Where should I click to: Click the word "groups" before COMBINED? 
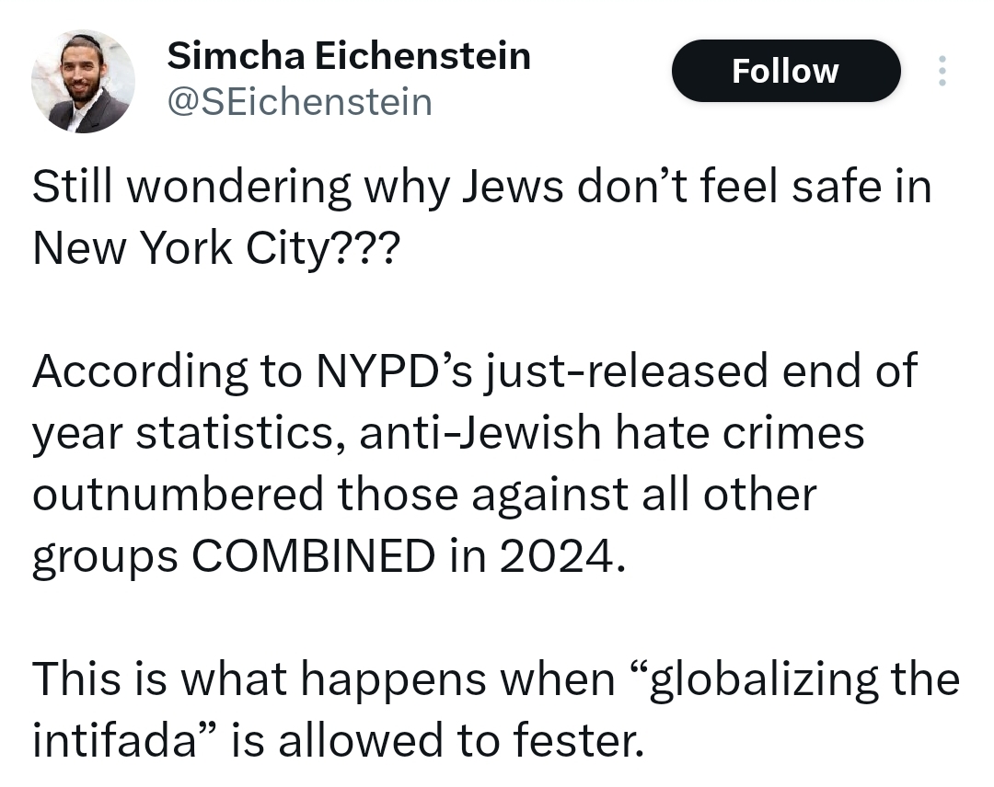[x=106, y=557]
